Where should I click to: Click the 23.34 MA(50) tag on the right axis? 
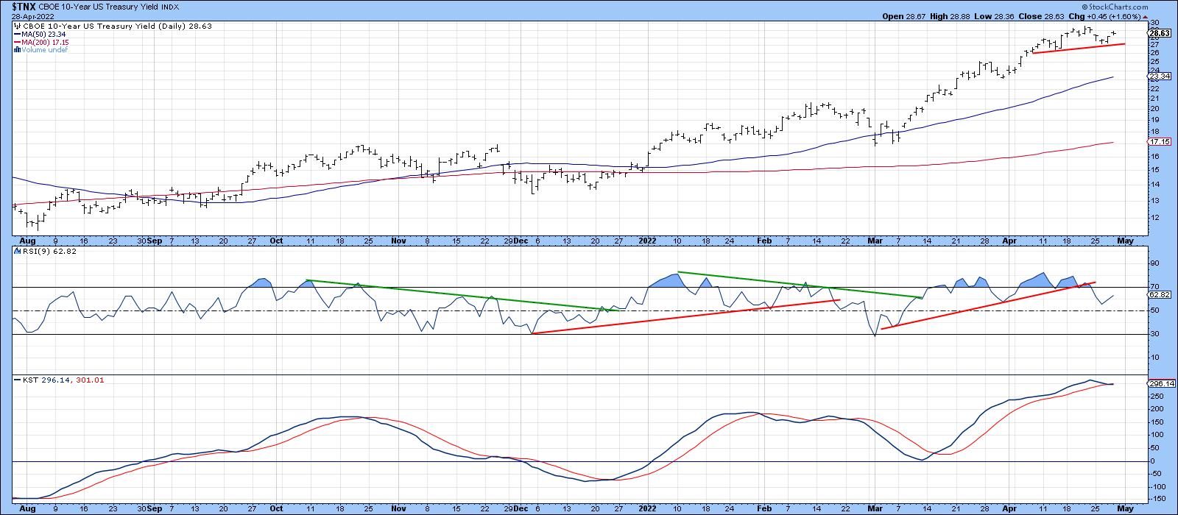click(1159, 77)
